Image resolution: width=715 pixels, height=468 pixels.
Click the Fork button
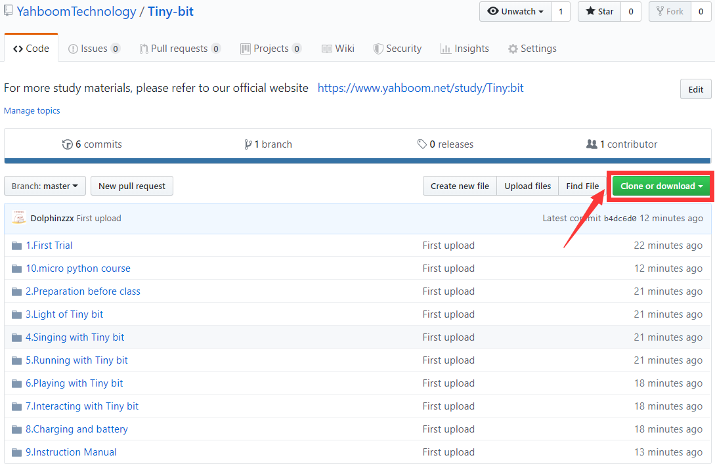click(670, 11)
